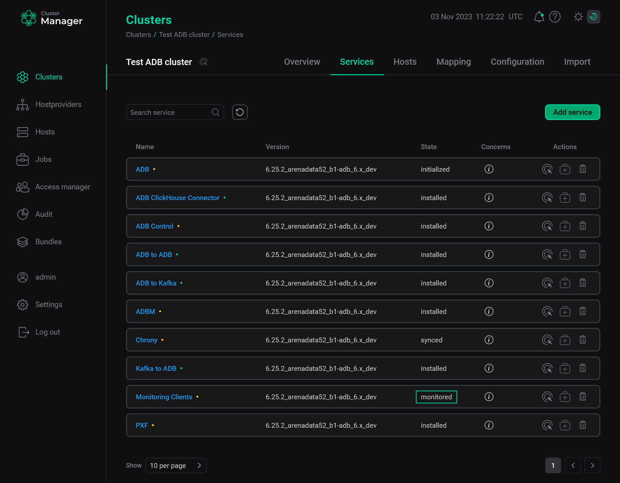Viewport: 620px width, 483px height.
Task: Switch to the Overview tab
Action: coord(302,62)
